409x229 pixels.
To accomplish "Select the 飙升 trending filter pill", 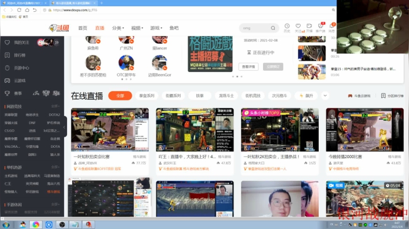I will point(306,96).
